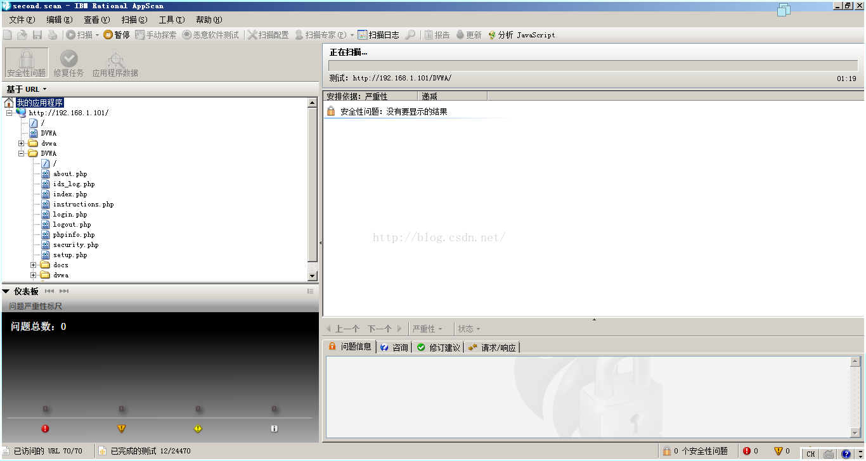Select ids_log.php in the URL tree
The height and width of the screenshot is (461, 866).
point(74,184)
